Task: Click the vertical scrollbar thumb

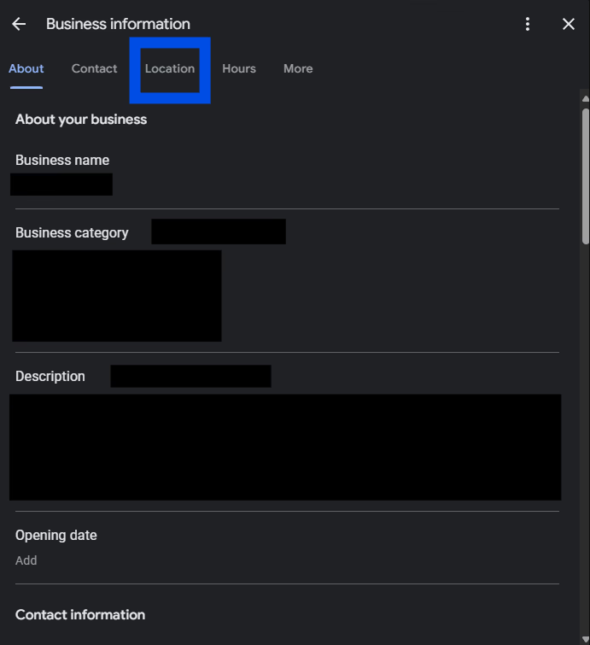Action: click(x=585, y=175)
